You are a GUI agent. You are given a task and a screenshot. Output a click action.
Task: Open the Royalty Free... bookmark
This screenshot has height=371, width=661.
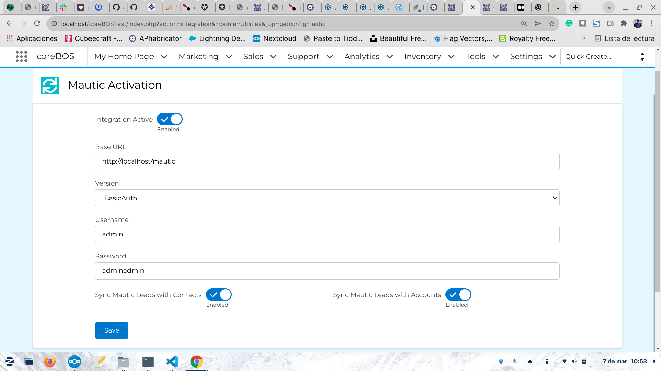coord(527,38)
